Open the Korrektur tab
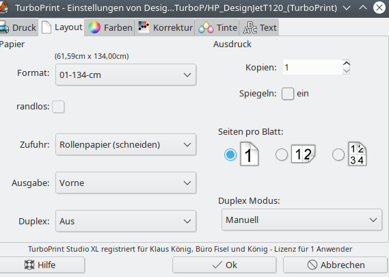 (165, 27)
